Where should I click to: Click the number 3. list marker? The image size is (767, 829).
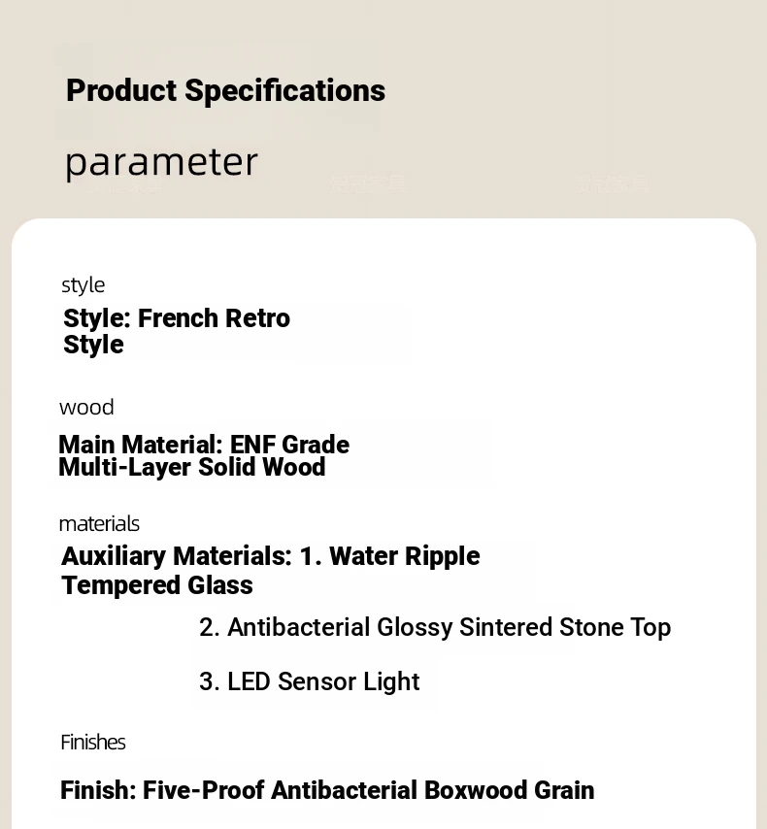tap(210, 681)
